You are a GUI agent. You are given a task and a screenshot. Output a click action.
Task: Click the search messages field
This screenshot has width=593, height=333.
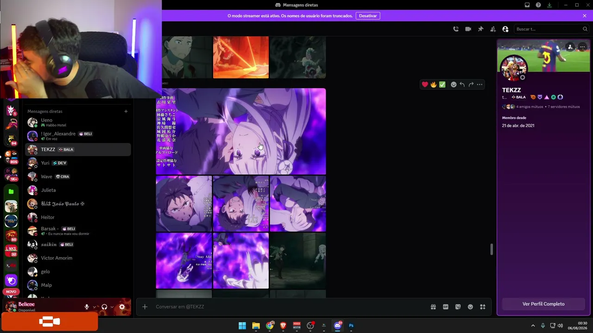click(x=552, y=29)
